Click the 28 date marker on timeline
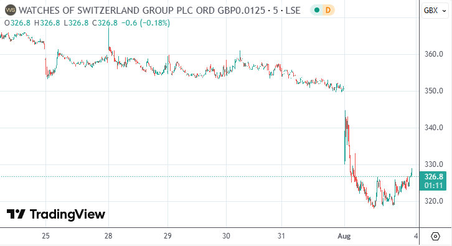The image size is (452, 246). pyautogui.click(x=108, y=236)
